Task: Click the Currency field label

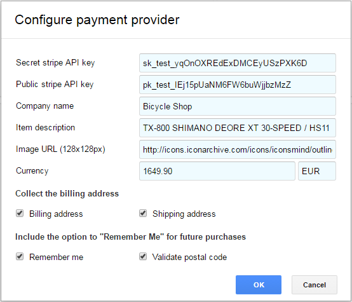Action: coord(32,171)
